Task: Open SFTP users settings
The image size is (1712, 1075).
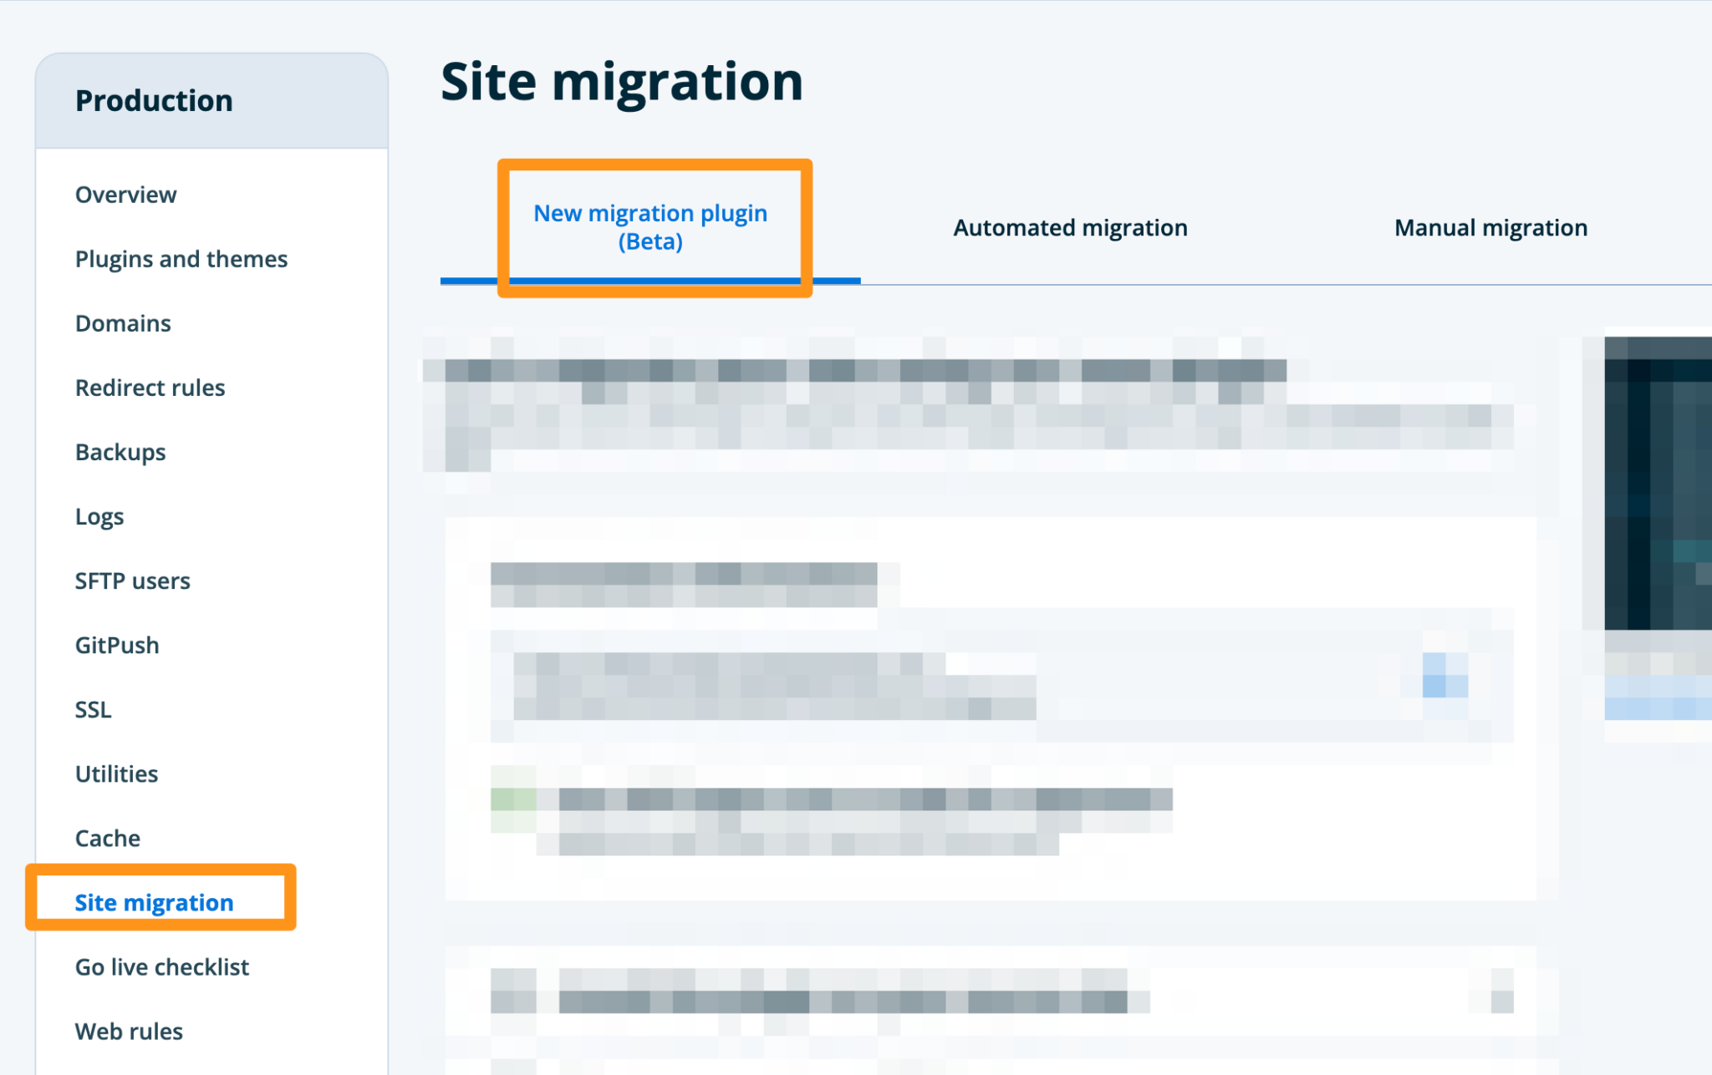Action: coord(132,581)
